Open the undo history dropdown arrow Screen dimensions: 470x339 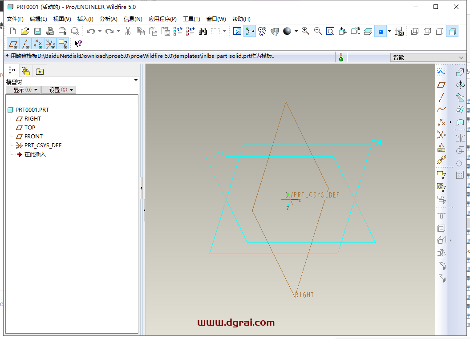100,31
